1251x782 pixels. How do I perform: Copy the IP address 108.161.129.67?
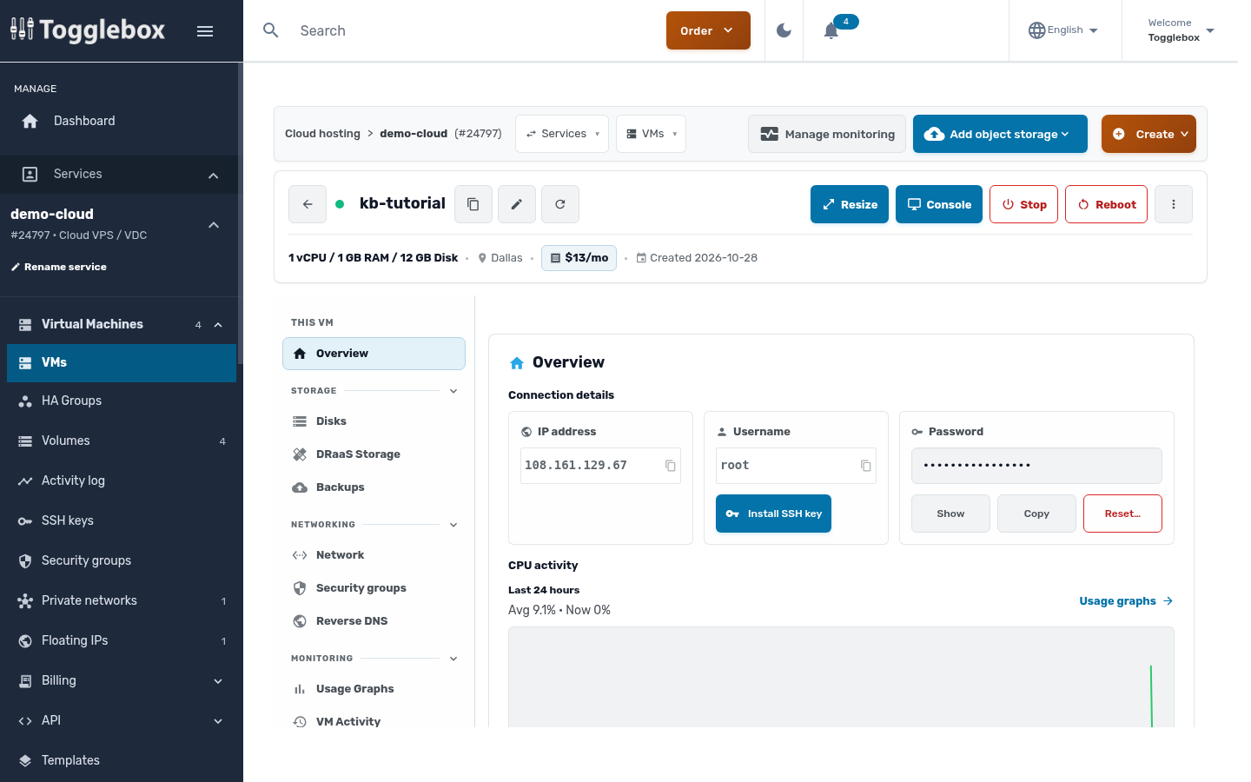click(671, 466)
